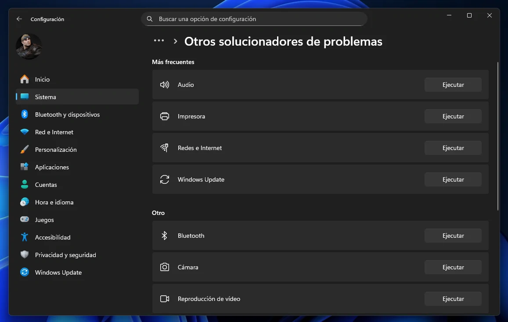508x322 pixels.
Task: Click the Sistema monitor icon
Action: (25, 97)
